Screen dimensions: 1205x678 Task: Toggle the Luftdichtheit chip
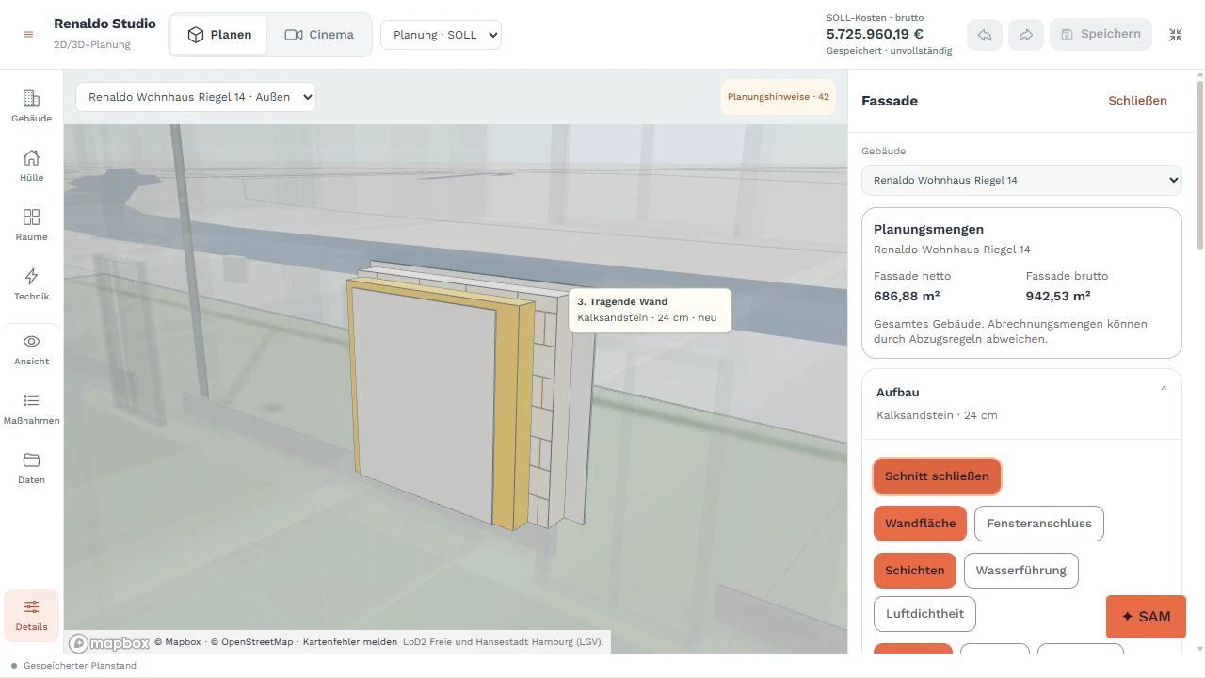(924, 614)
